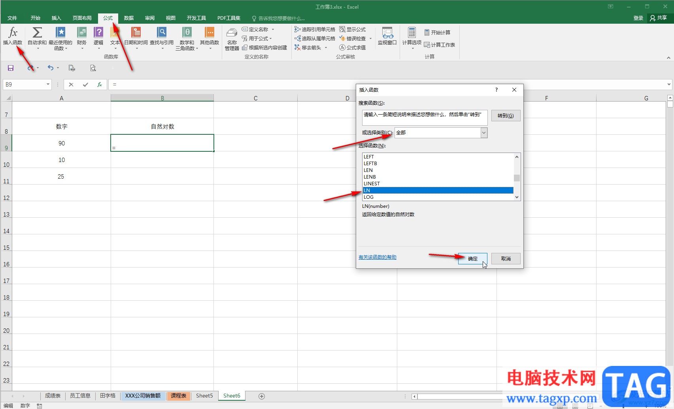Open Recently Used functions star icon
The height and width of the screenshot is (409, 674).
(60, 32)
